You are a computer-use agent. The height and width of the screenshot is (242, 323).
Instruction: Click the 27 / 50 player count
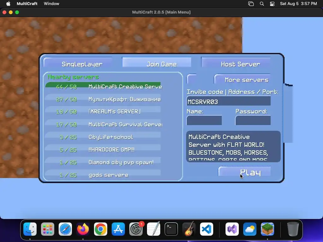66,100
